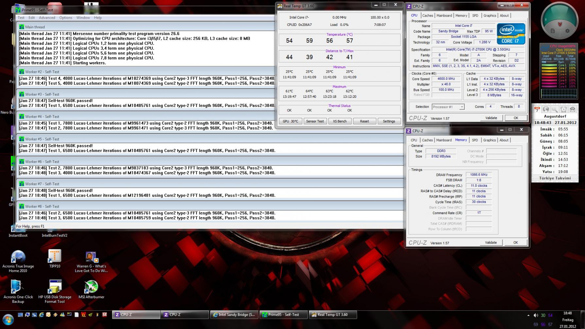The width and height of the screenshot is (585, 329).
Task: Switch to Real Temp GT taskbar button
Action: click(x=333, y=315)
